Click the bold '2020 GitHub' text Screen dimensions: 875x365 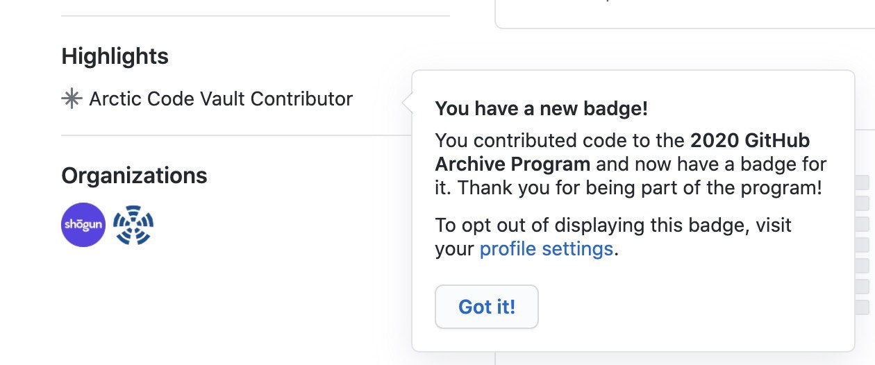(x=750, y=141)
